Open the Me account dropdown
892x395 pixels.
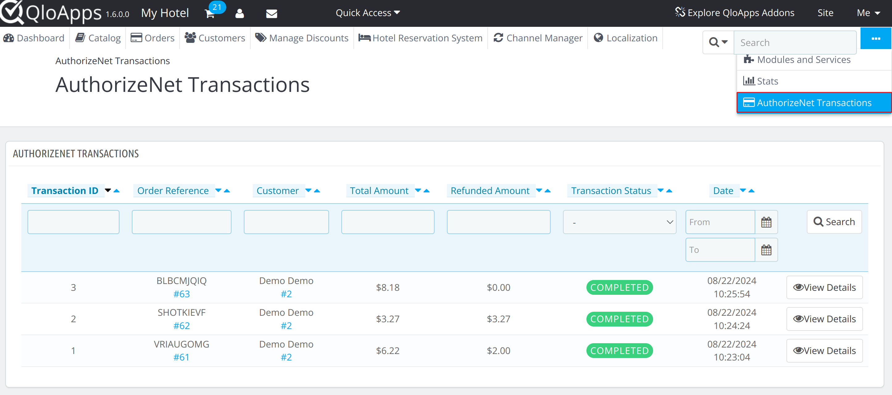pyautogui.click(x=869, y=13)
